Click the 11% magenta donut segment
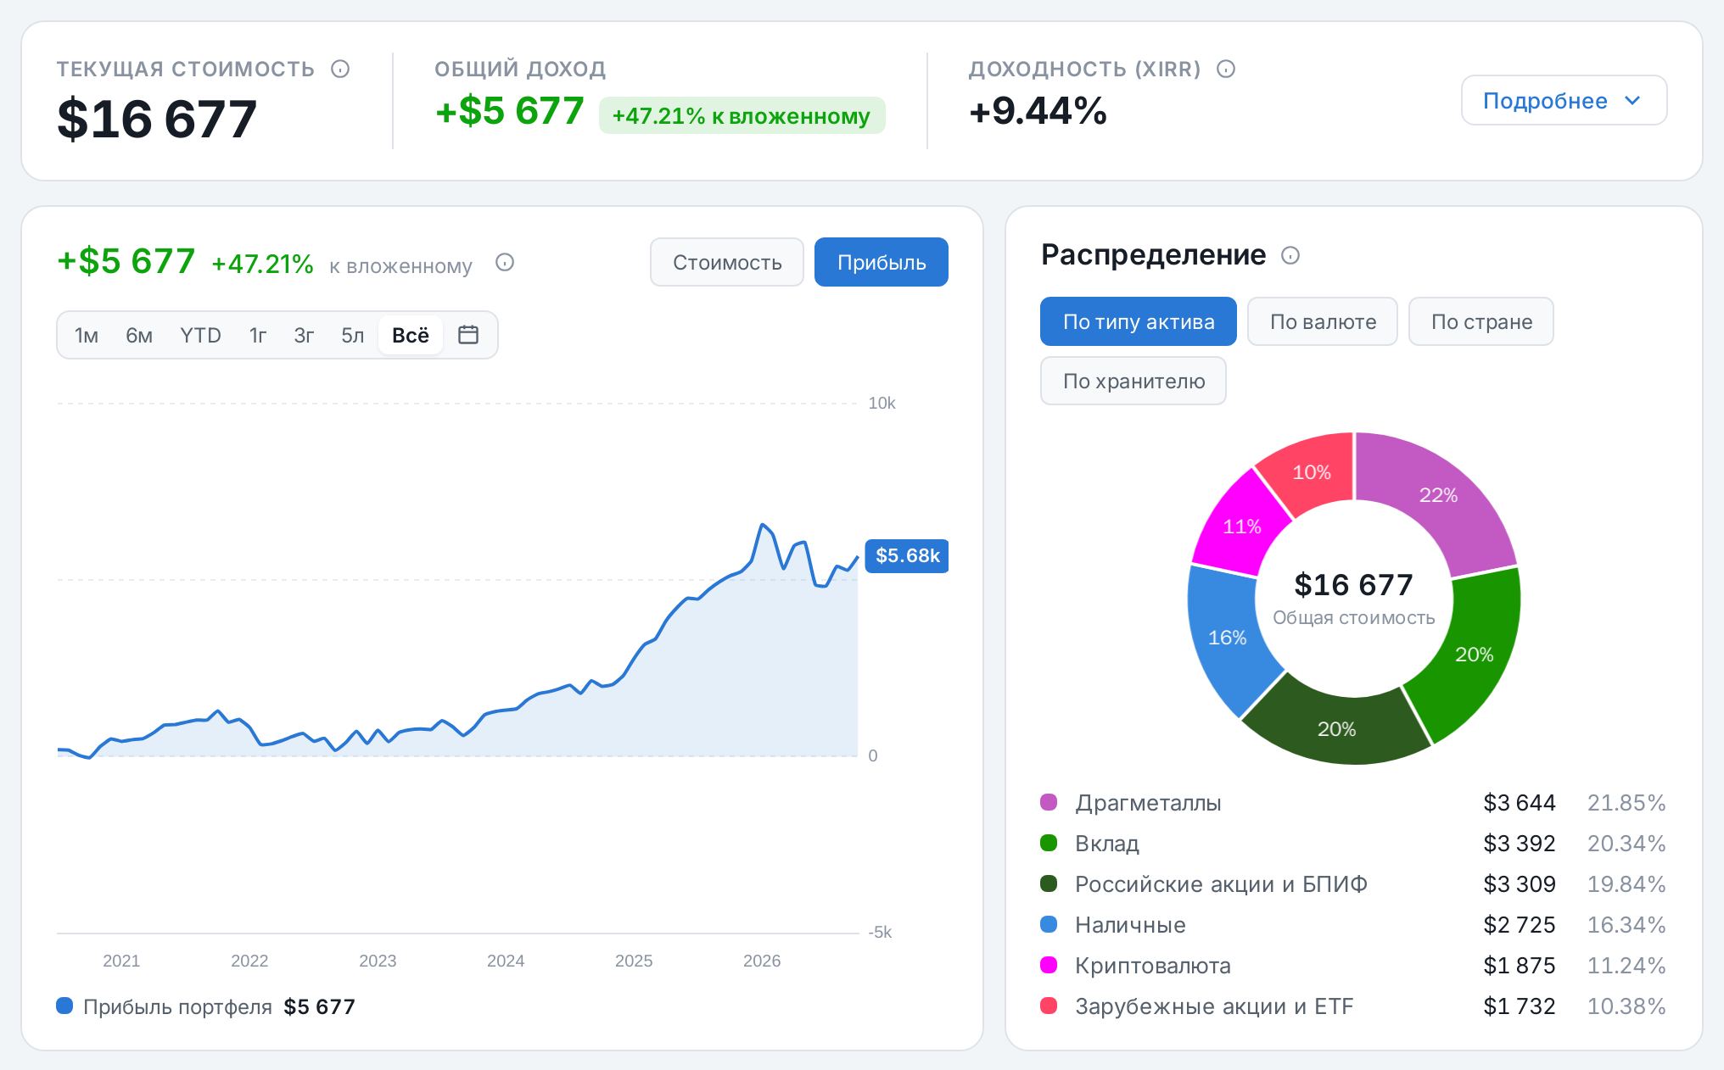This screenshot has width=1724, height=1070. [1241, 527]
